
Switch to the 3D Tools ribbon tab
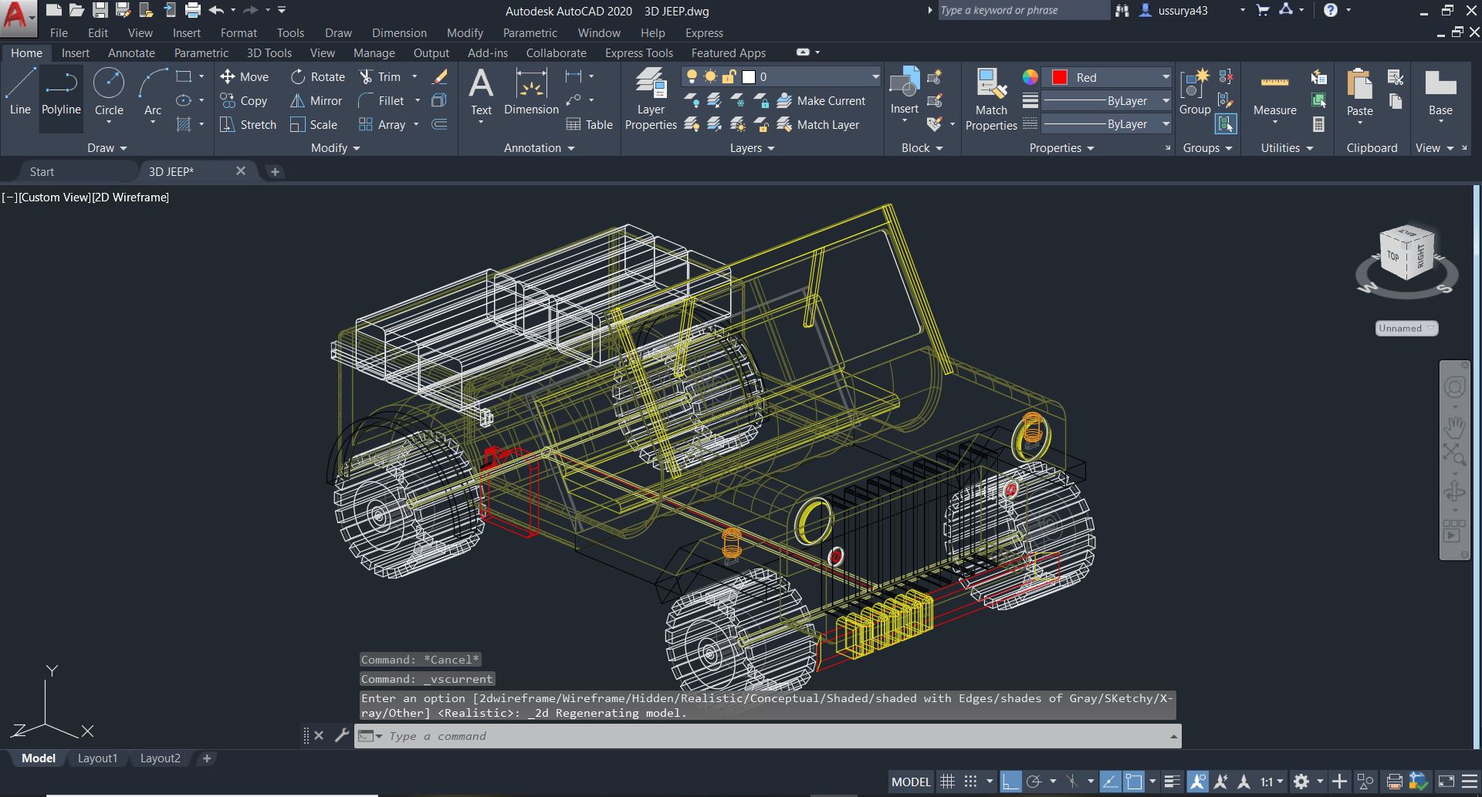[269, 52]
